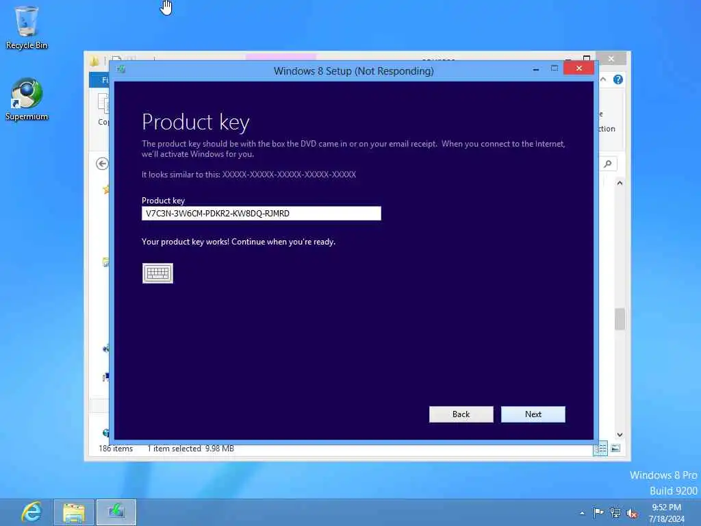Go Back in Windows 8 Setup
701x526 pixels.
point(461,414)
